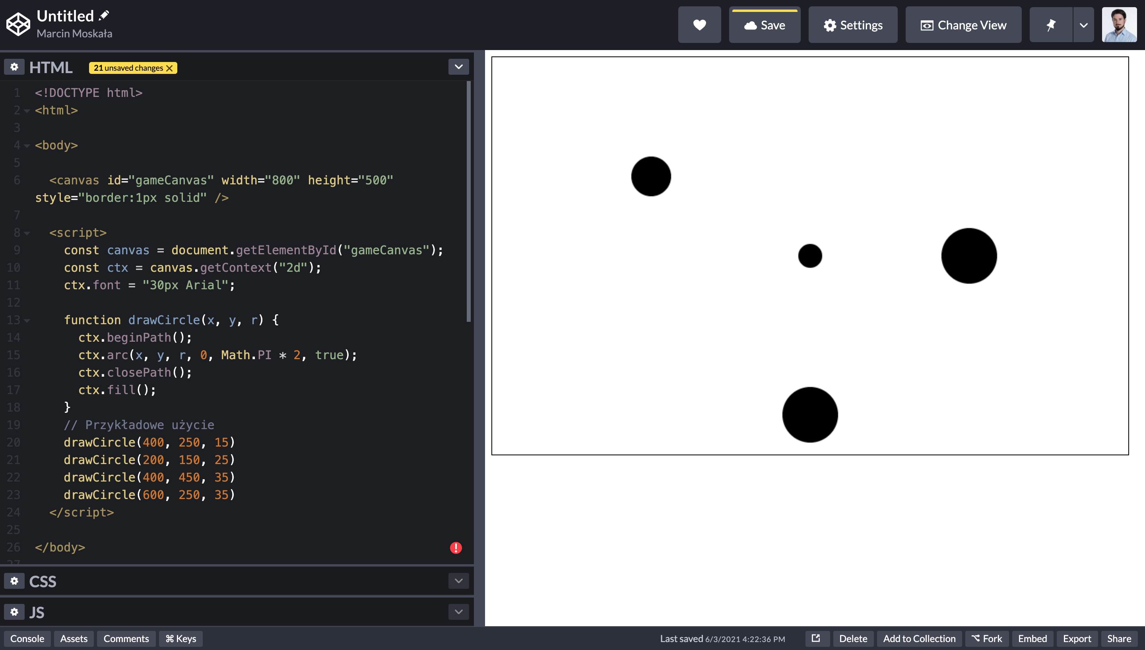Pin this pen with pushpin icon
Image resolution: width=1145 pixels, height=650 pixels.
pos(1050,25)
